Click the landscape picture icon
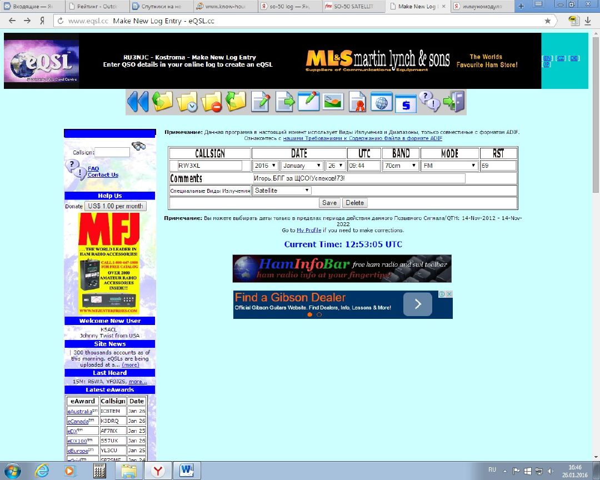This screenshot has height=480, width=600. click(x=333, y=102)
